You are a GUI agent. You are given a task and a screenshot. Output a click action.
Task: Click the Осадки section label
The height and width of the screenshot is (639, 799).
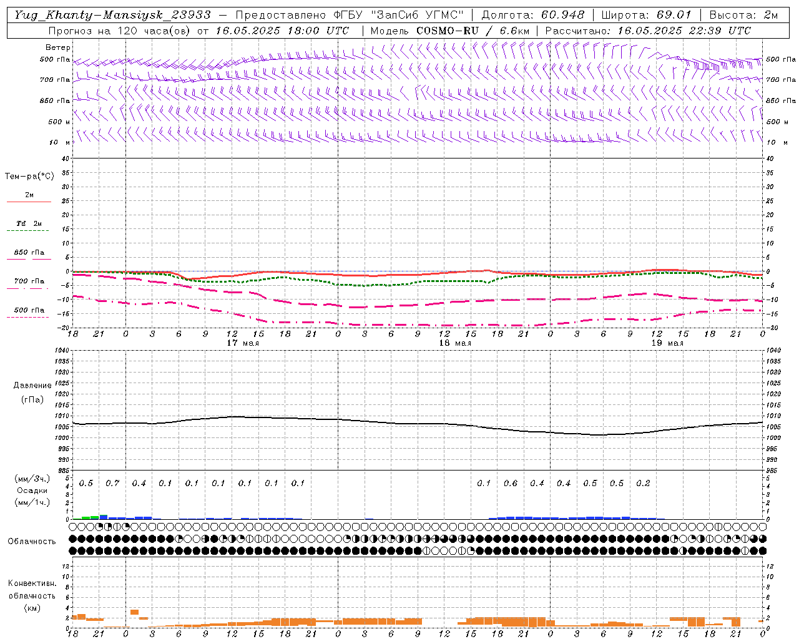(x=32, y=490)
